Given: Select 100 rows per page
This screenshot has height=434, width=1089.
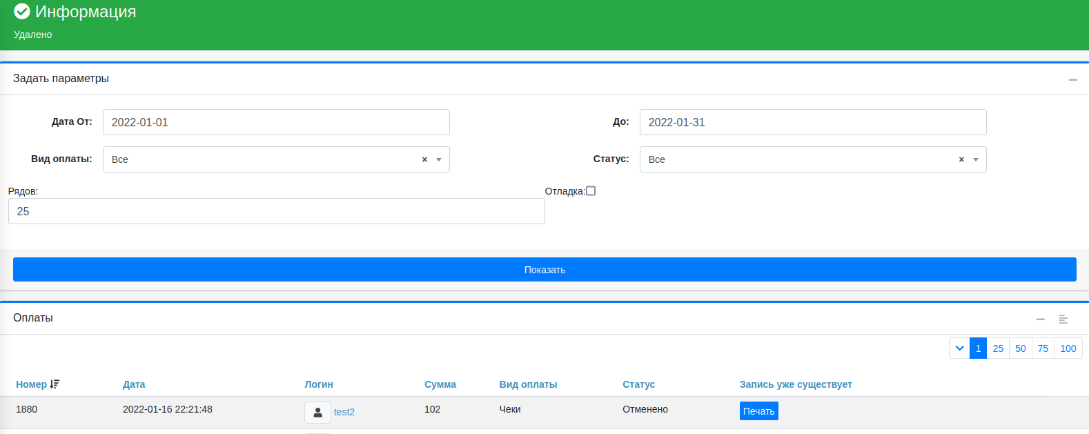Looking at the screenshot, I should [x=1068, y=348].
